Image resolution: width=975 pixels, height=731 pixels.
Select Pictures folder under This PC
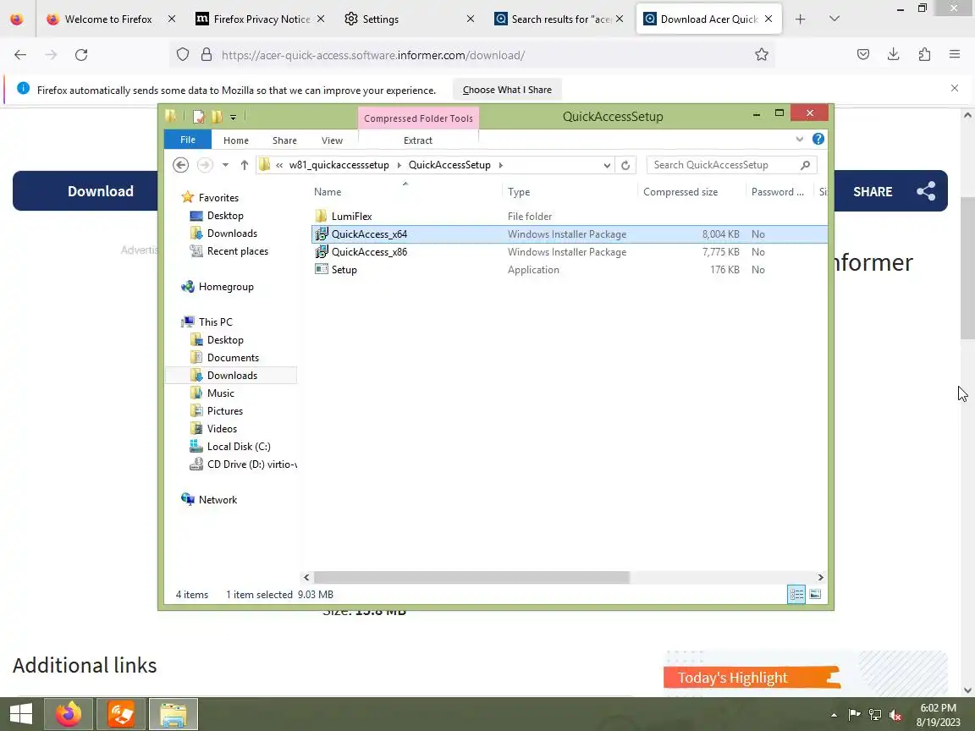pos(224,411)
